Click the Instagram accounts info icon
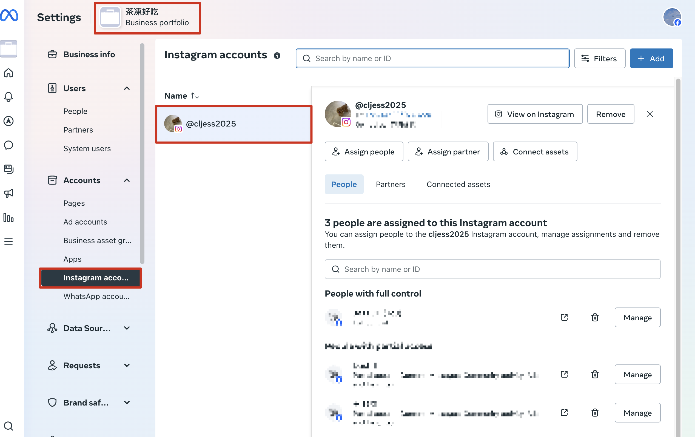695x437 pixels. tap(277, 55)
